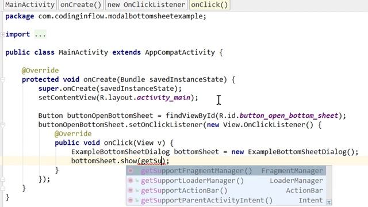
Task: Click the pi icon in completion popup corner
Action: point(329,202)
